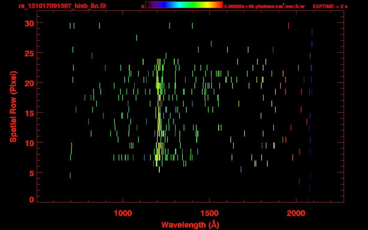Select the EXPTIME = 2 s label
The image size is (368, 230).
[330, 6]
